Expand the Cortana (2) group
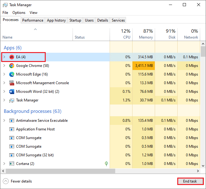The height and width of the screenshot is (189, 206). coord(4,163)
